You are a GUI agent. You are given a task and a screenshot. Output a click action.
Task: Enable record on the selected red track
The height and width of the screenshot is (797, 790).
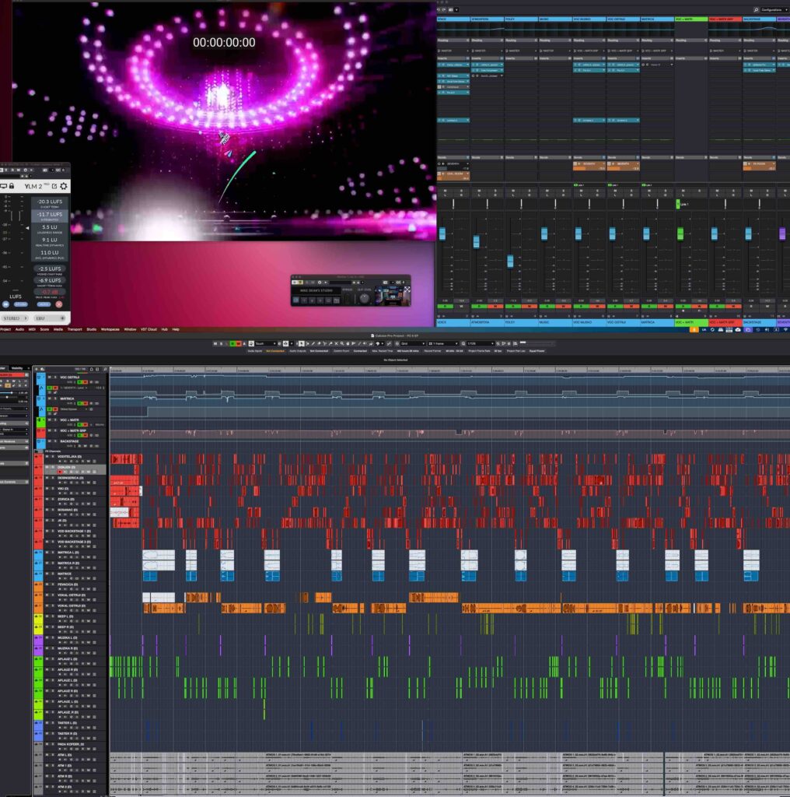[60, 472]
